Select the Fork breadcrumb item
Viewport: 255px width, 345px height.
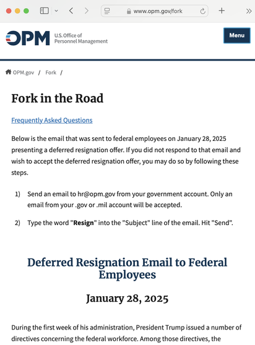tap(51, 72)
